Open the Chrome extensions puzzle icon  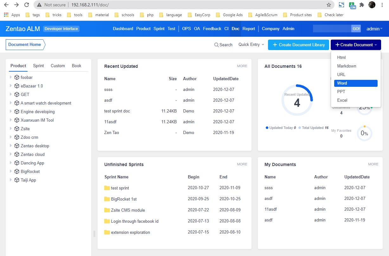pyautogui.click(x=361, y=5)
